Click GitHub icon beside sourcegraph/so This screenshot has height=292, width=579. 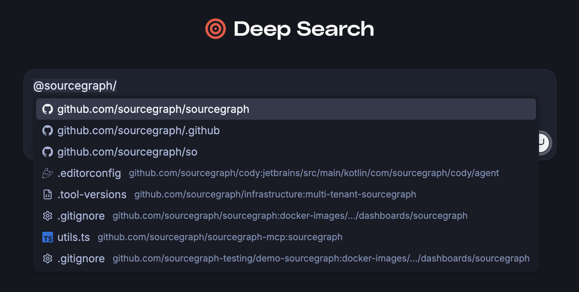click(47, 152)
